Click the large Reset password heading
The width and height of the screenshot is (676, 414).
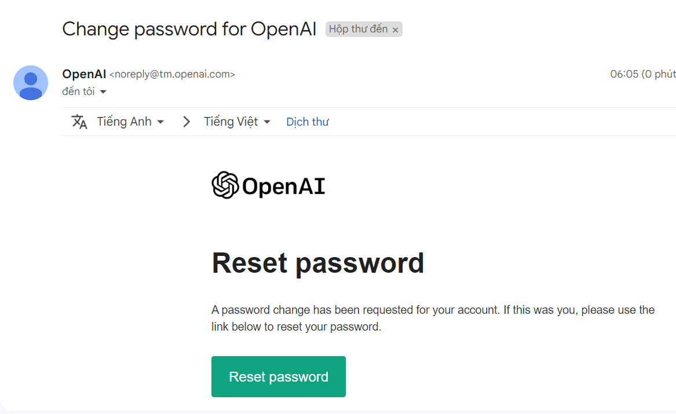318,263
